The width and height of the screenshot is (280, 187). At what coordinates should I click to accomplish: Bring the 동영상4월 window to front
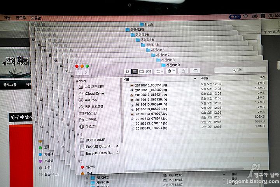tap(140, 35)
